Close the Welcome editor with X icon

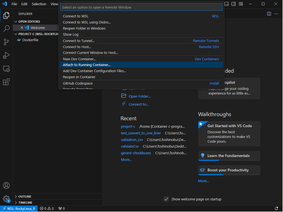pyautogui.click(x=22, y=28)
